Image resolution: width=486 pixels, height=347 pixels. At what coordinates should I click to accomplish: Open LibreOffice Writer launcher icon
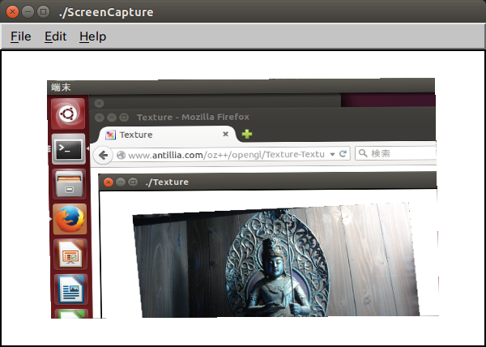(70, 289)
